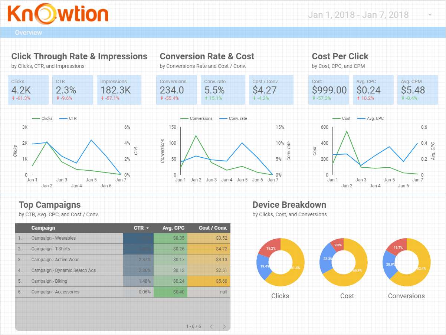This screenshot has height=335, width=446.
Task: Click the previous page arrow in the table
Action: pos(211,327)
